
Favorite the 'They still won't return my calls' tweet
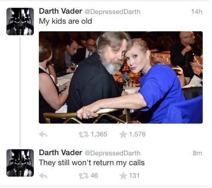tap(123, 176)
